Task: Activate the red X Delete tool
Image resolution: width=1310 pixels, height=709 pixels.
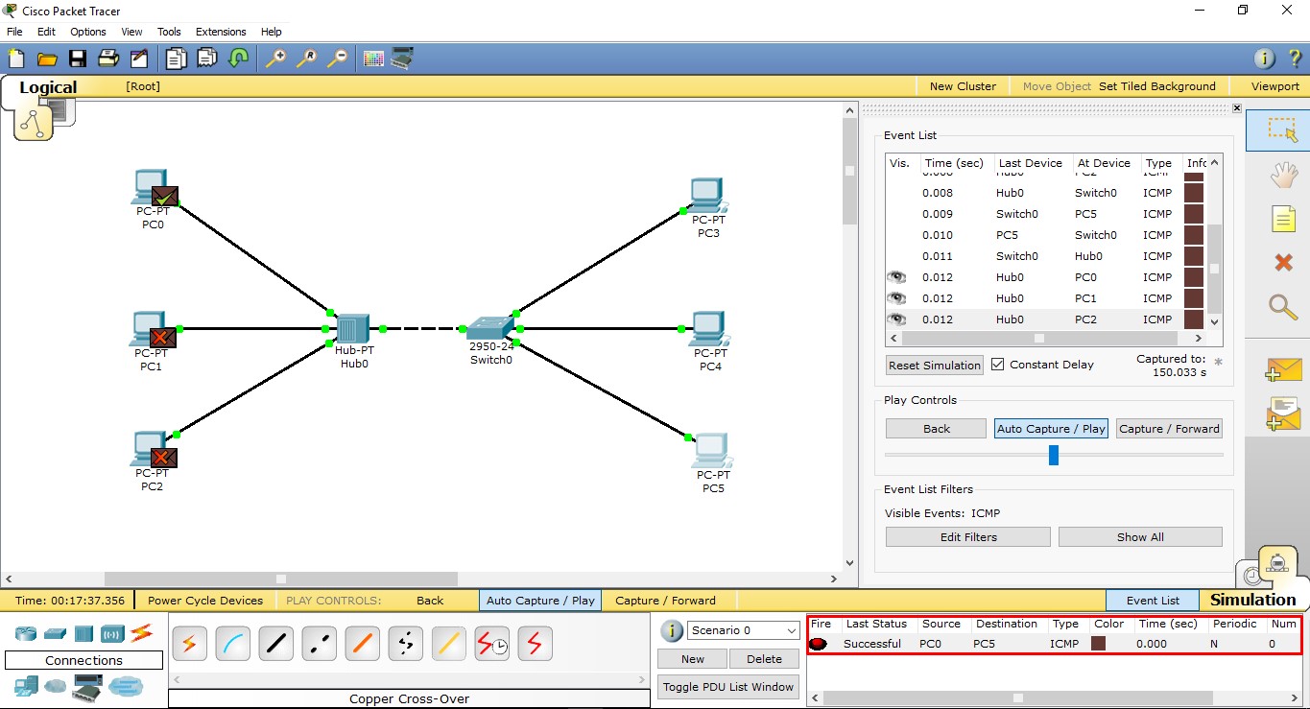Action: point(1283,262)
